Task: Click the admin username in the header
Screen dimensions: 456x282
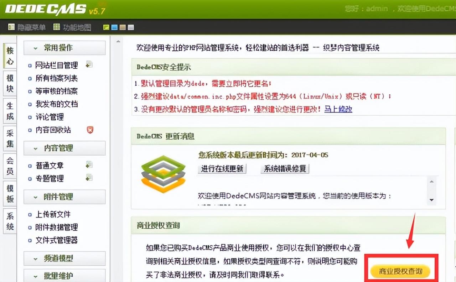Action: click(376, 9)
